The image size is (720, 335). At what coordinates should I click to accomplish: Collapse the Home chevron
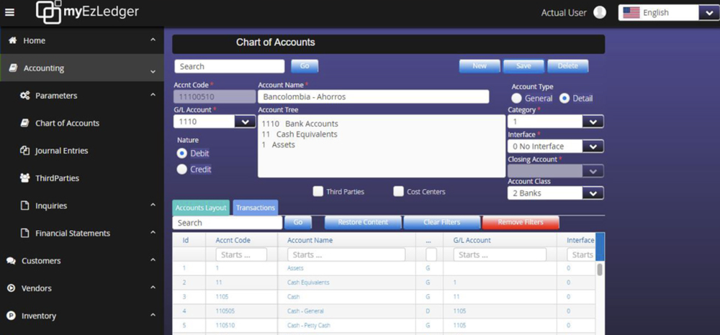click(153, 40)
